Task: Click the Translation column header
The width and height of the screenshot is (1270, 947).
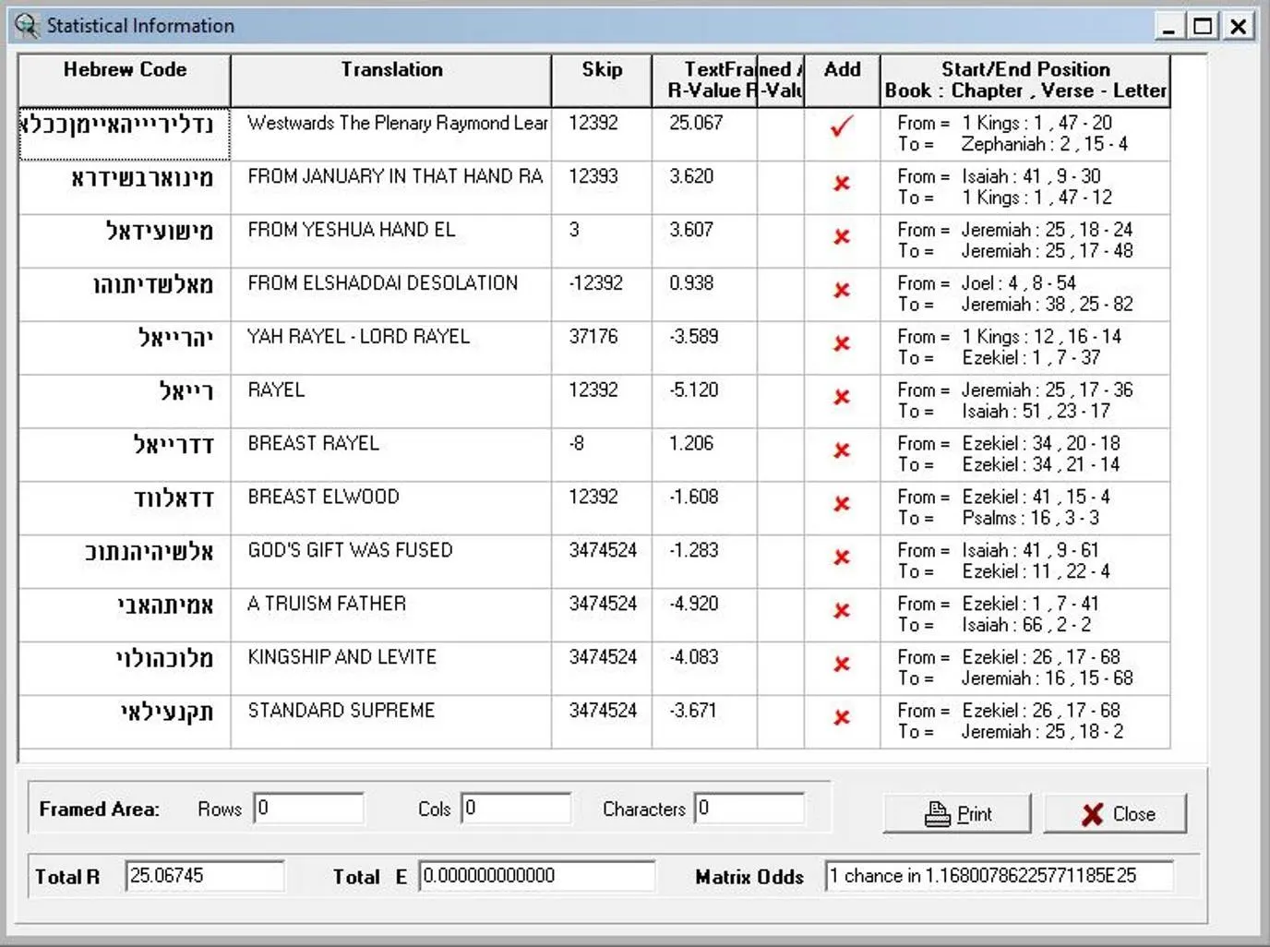Action: click(x=391, y=80)
